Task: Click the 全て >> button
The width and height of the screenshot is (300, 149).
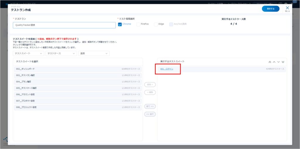Action: point(150,106)
